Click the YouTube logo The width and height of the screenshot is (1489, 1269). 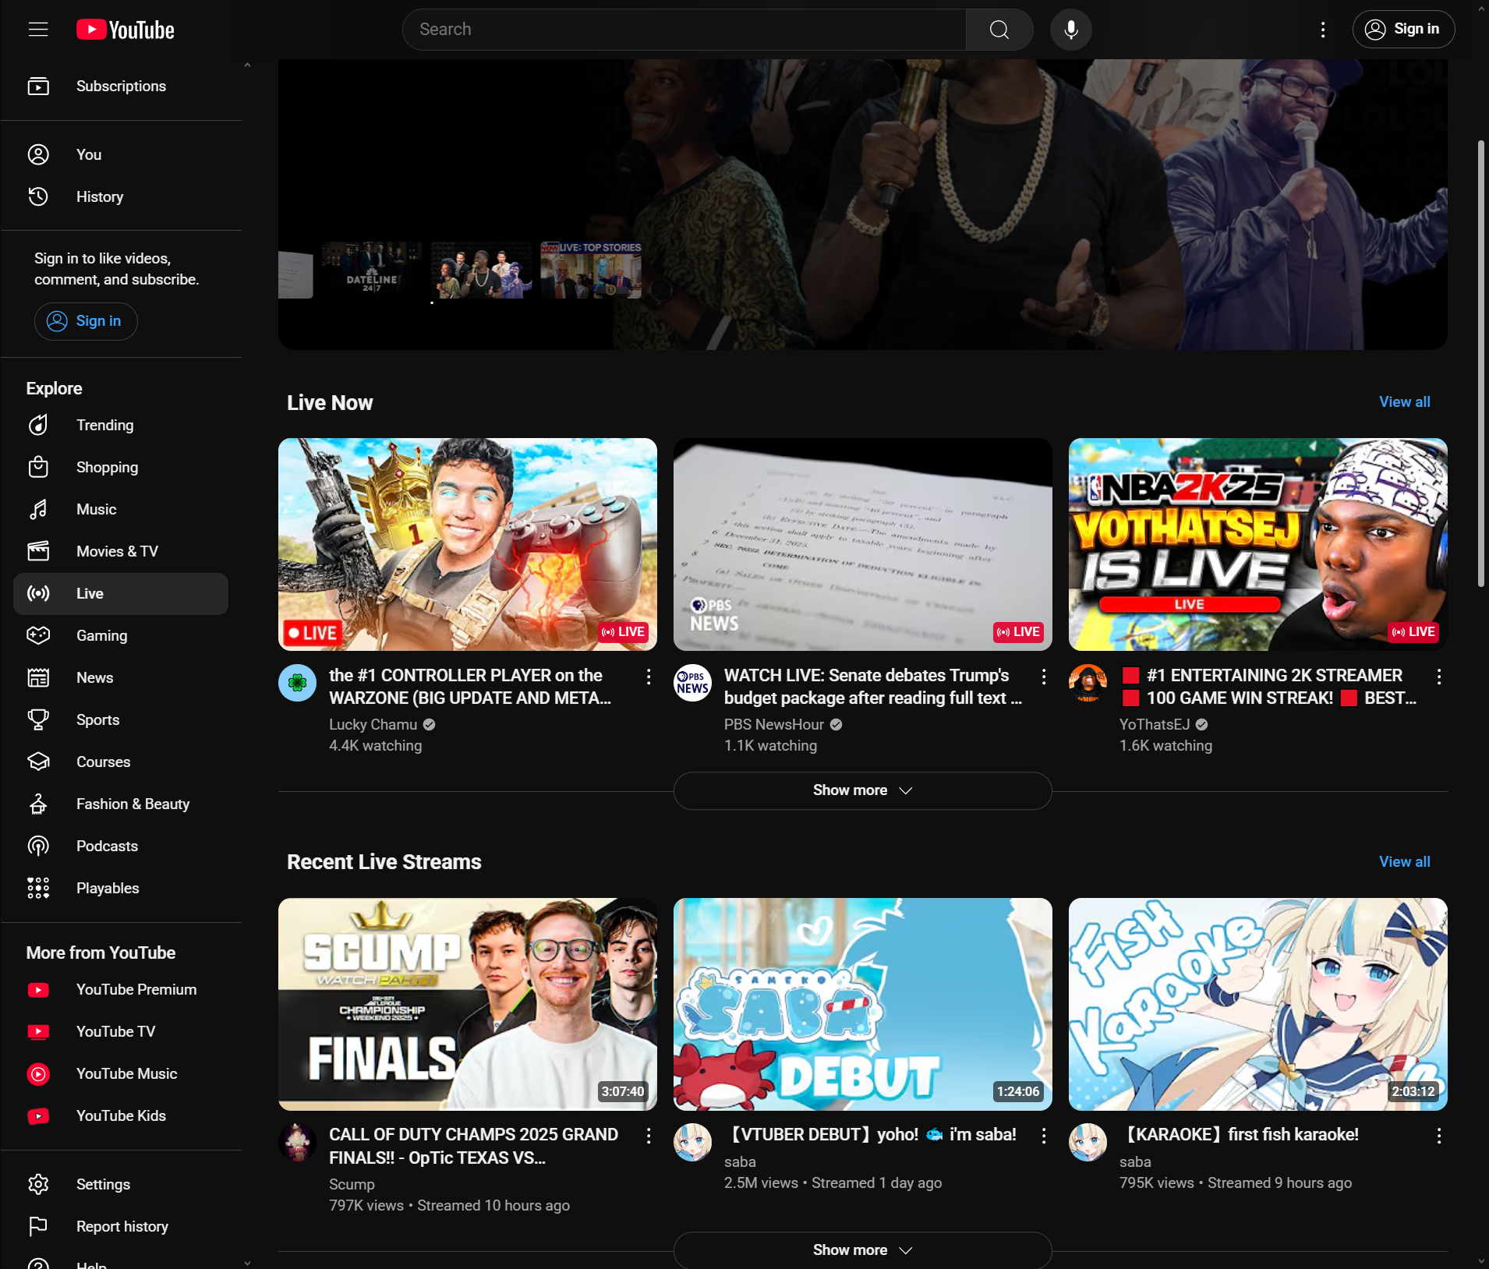(x=126, y=30)
